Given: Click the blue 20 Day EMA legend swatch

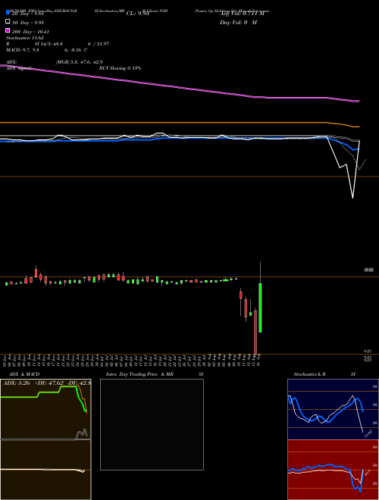Looking at the screenshot, I should 8,12.
